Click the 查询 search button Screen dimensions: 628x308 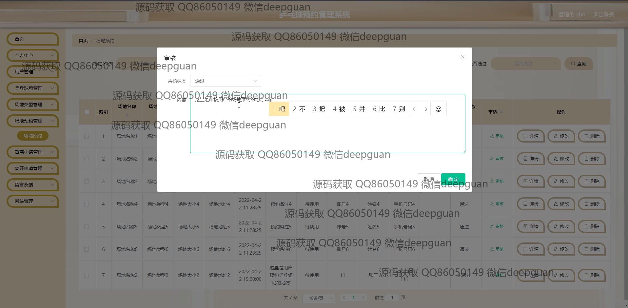pos(578,64)
